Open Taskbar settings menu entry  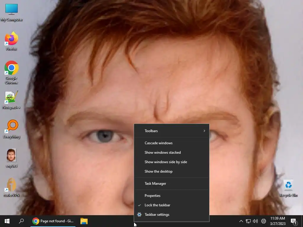[x=172, y=215]
